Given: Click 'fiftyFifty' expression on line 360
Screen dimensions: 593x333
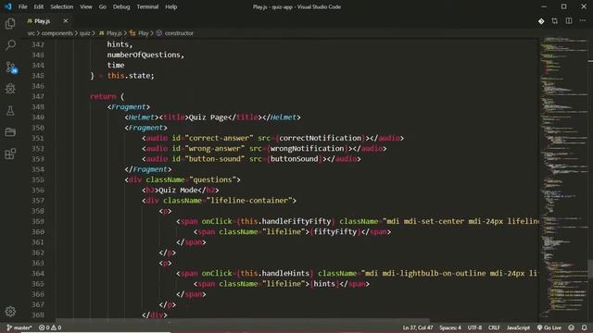Looking at the screenshot, I should click(335, 232).
